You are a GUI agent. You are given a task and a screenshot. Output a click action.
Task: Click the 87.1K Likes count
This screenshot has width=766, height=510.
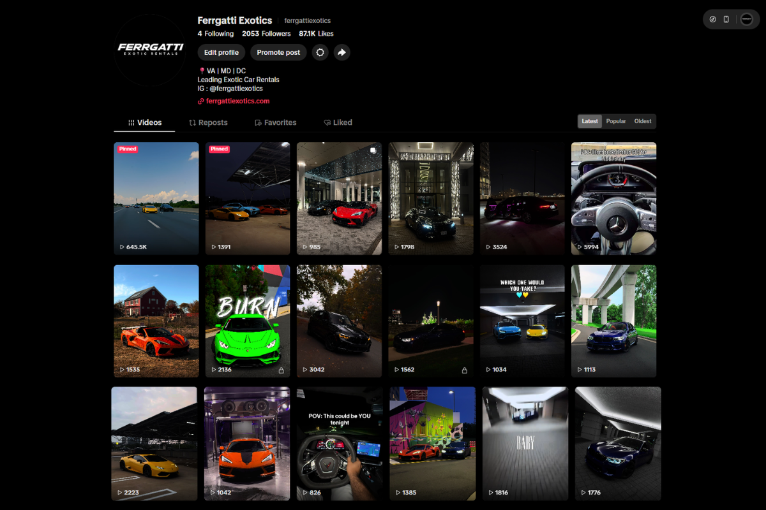click(316, 34)
